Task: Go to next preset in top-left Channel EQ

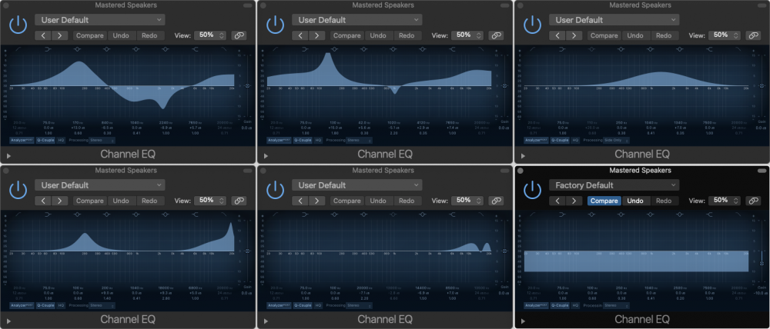Action: [x=60, y=35]
